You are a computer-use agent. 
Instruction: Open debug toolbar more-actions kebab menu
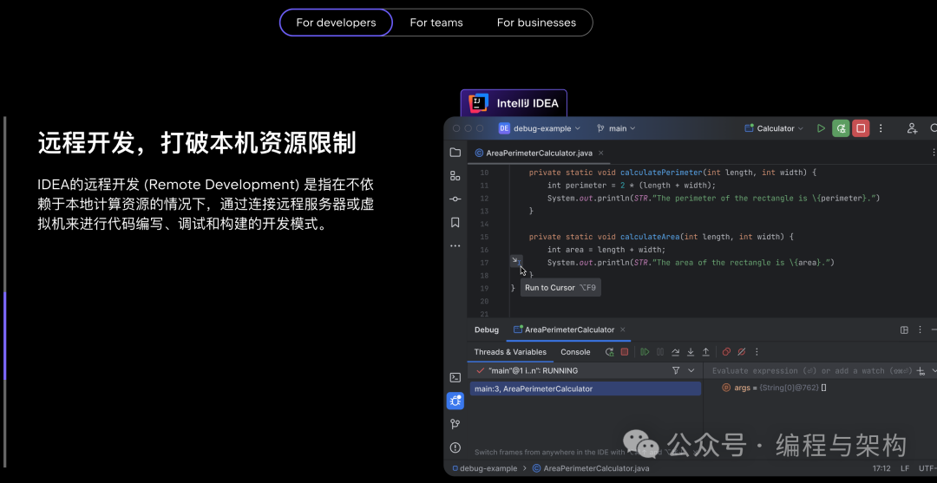(757, 352)
